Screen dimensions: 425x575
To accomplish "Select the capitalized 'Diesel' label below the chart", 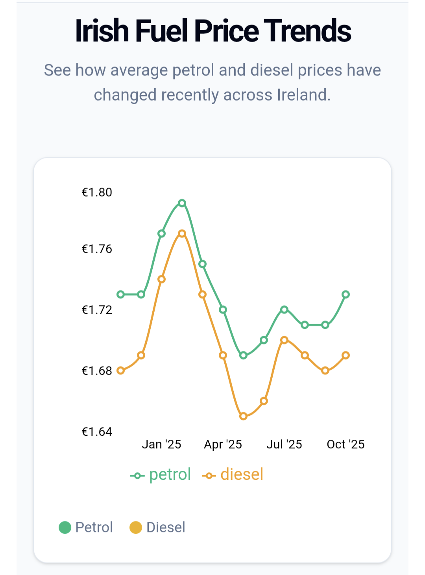I will pyautogui.click(x=166, y=527).
